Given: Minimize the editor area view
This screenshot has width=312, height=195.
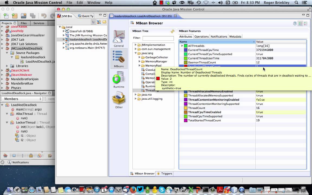Looking at the screenshot, I should point(303,15).
